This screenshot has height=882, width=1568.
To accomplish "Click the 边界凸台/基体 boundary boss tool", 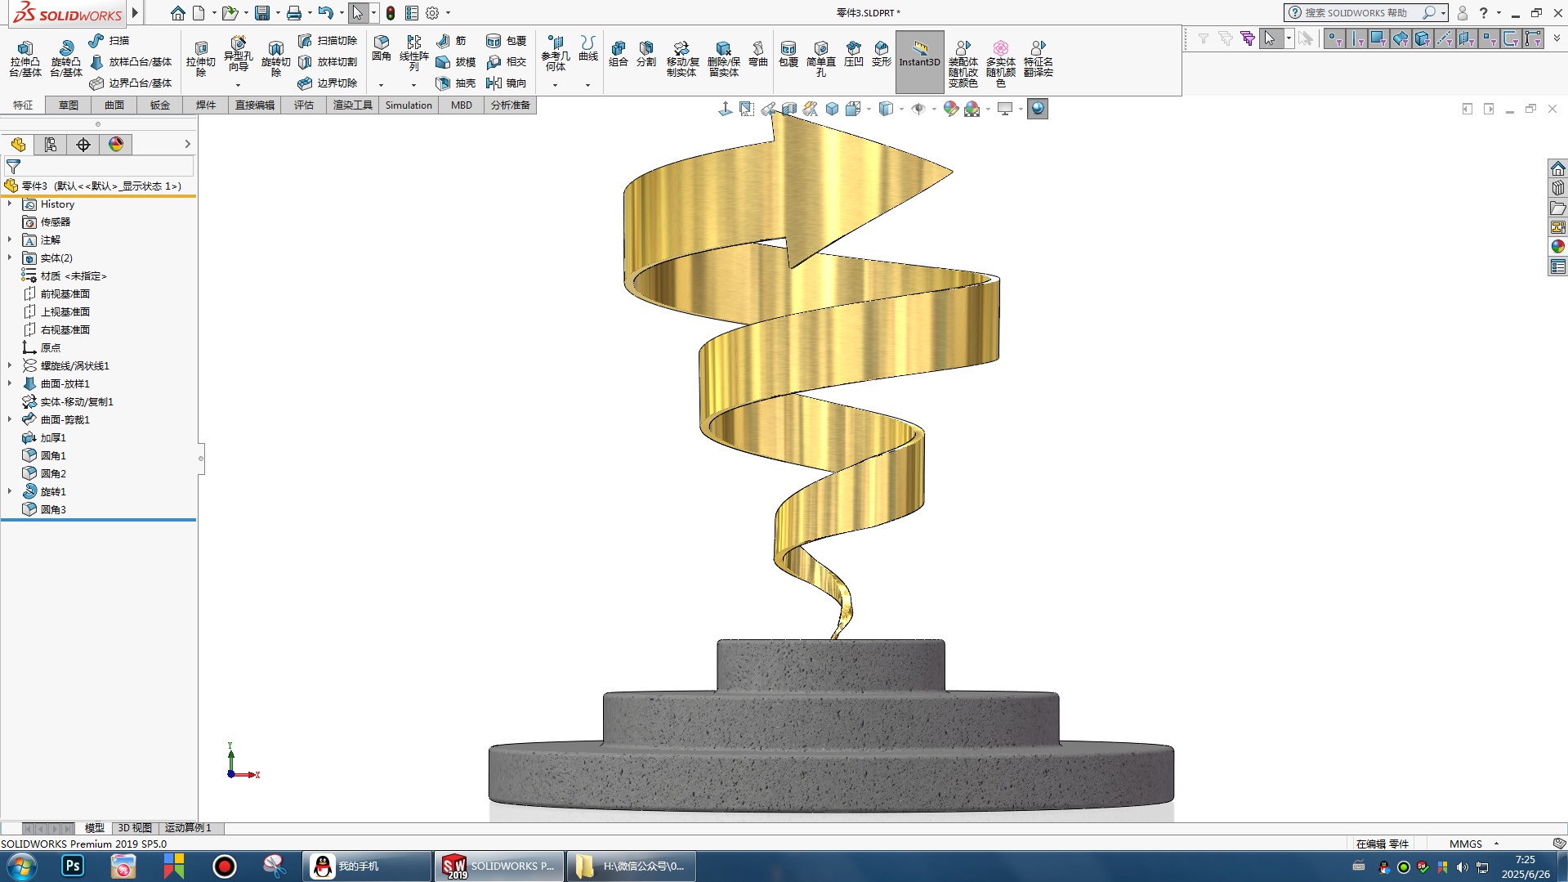I will click(131, 83).
